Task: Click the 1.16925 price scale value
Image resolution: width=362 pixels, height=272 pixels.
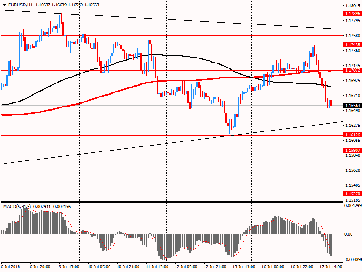Action: click(x=353, y=81)
